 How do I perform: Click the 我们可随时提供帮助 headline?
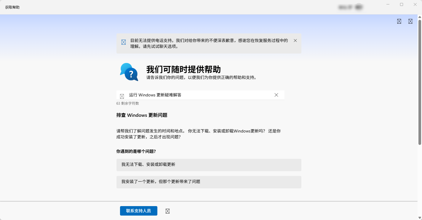click(183, 69)
